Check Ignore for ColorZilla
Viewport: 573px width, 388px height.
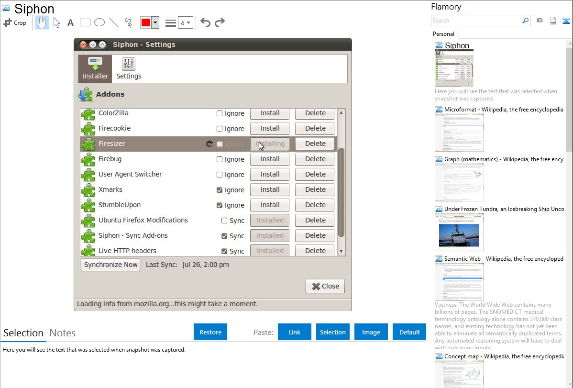coord(219,113)
